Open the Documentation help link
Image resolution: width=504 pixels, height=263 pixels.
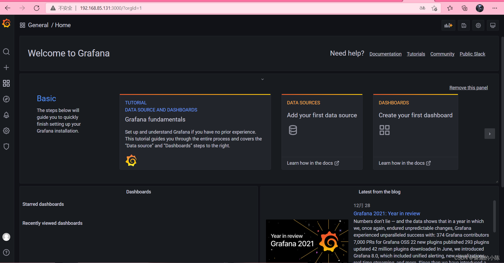386,54
